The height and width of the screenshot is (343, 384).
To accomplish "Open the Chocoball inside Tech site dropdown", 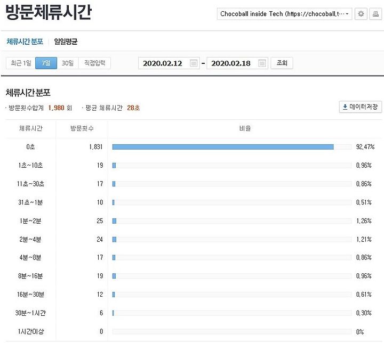I will point(284,14).
